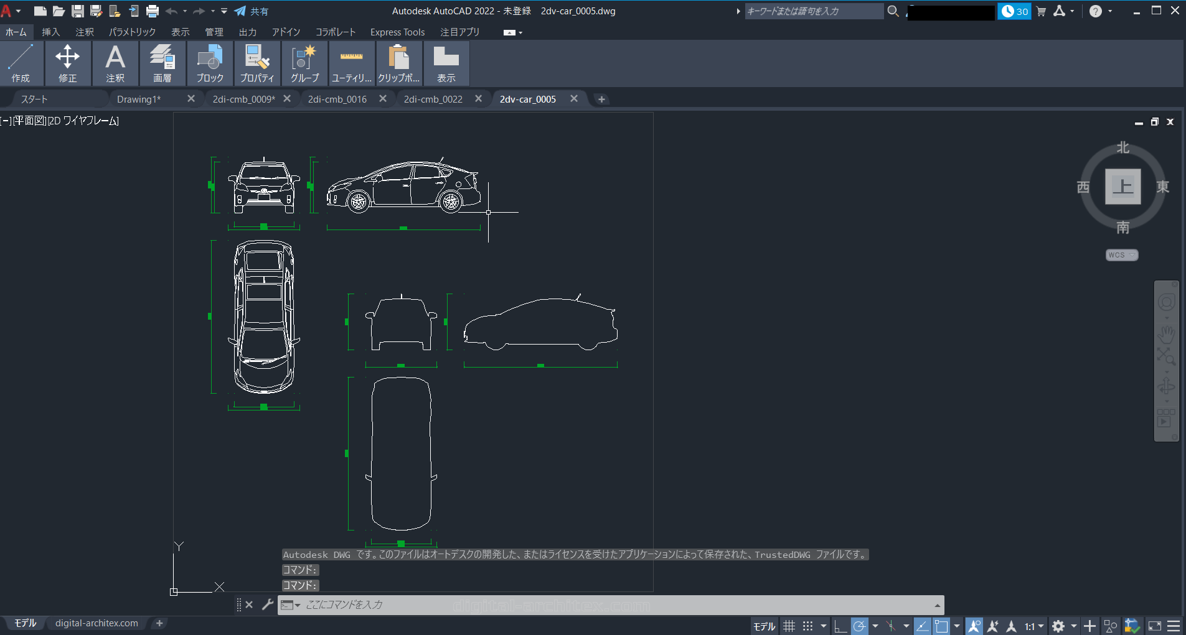
Task: Open the 挿入 ribbon tab
Action: pos(50,32)
